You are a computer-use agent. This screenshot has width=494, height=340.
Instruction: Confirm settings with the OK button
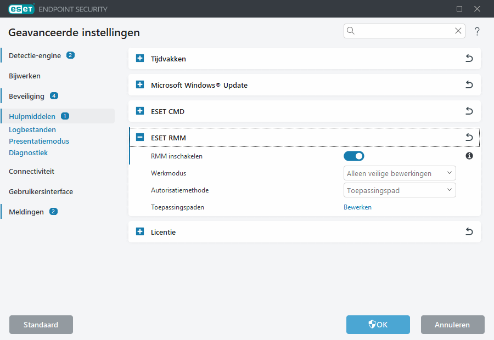coord(378,325)
